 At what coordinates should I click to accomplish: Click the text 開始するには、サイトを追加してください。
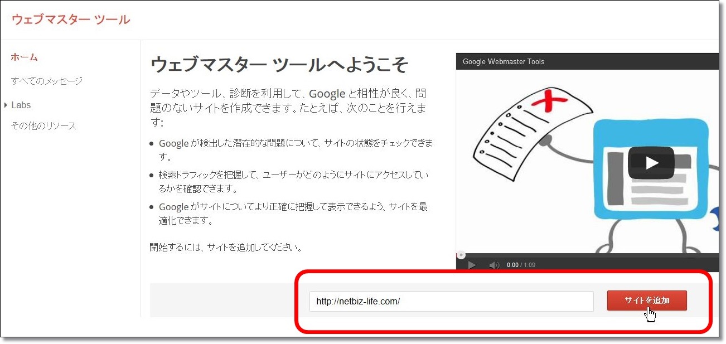point(228,247)
